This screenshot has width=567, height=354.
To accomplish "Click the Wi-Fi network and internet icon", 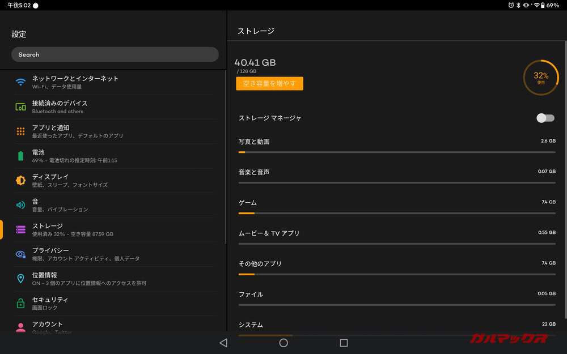I will click(20, 82).
